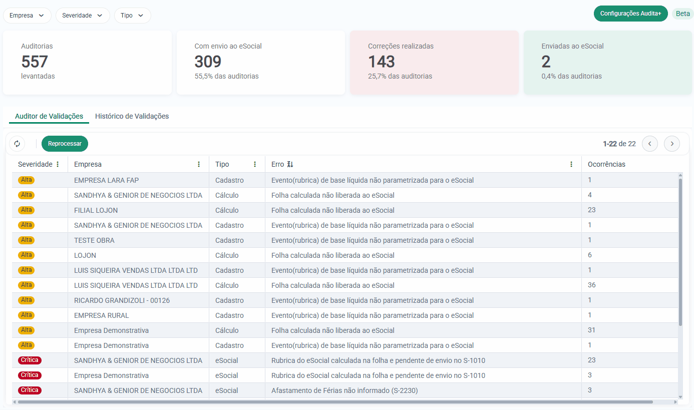Expand the Empresa filter dropdown
Viewport: 694px width, 410px height.
(x=27, y=16)
